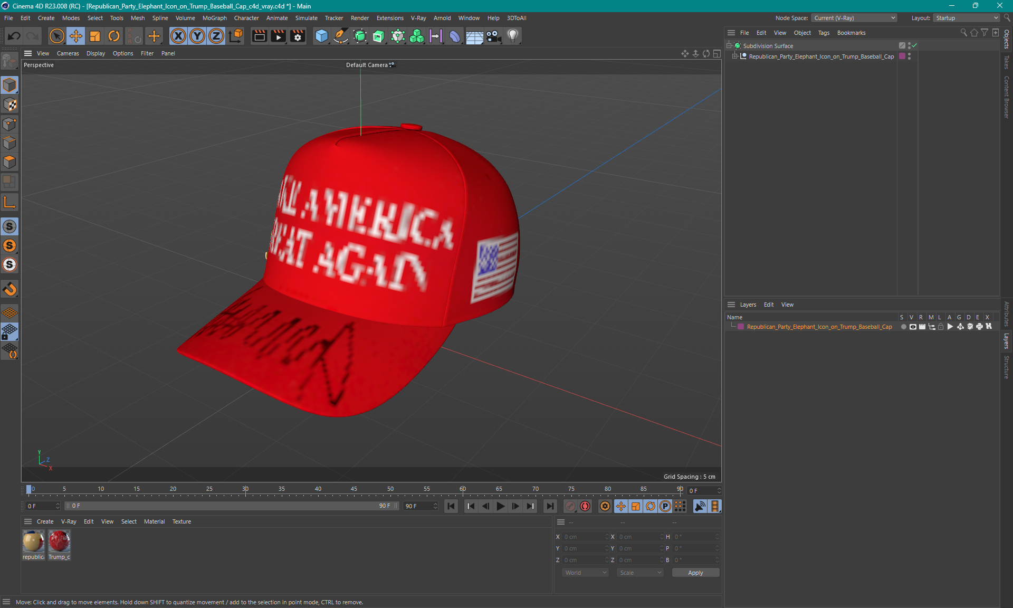This screenshot has height=608, width=1013.
Task: Go to end of animation
Action: point(550,506)
